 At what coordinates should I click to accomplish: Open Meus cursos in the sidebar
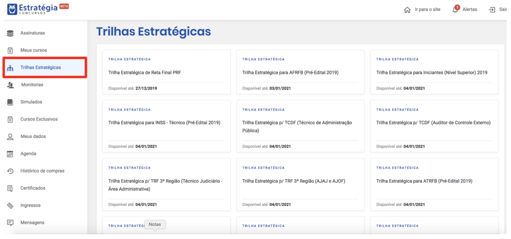(33, 50)
